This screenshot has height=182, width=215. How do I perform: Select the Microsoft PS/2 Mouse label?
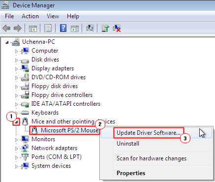(69, 130)
